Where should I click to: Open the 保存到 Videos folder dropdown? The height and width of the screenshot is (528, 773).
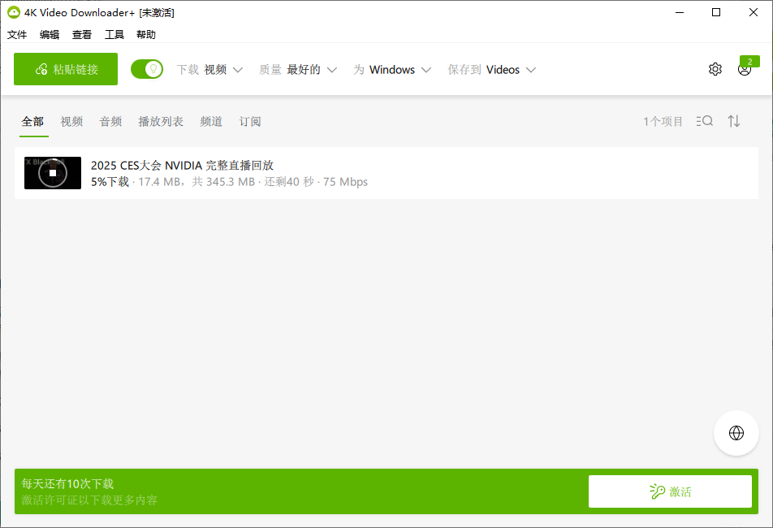tap(491, 70)
